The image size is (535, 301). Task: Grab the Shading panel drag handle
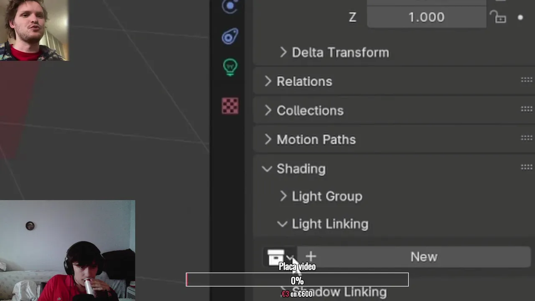pos(527,167)
